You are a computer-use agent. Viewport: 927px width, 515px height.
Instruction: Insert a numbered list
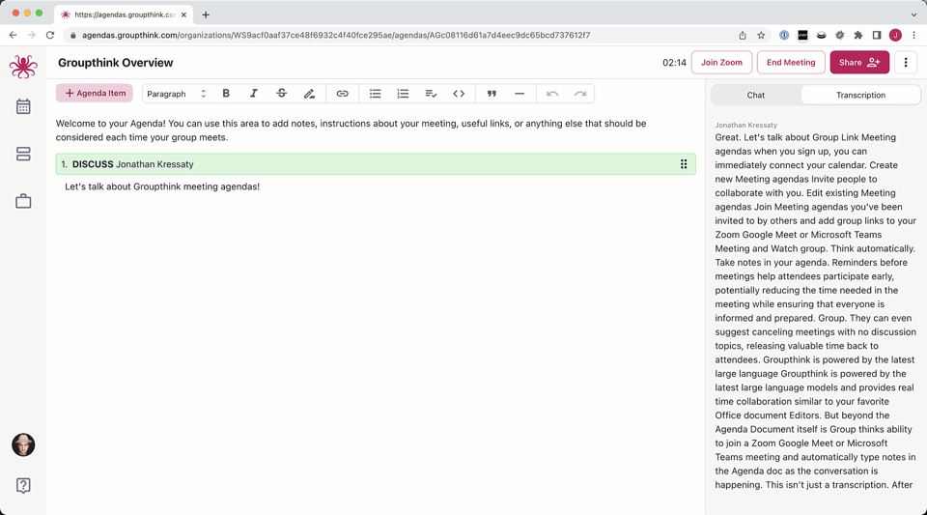click(x=404, y=94)
